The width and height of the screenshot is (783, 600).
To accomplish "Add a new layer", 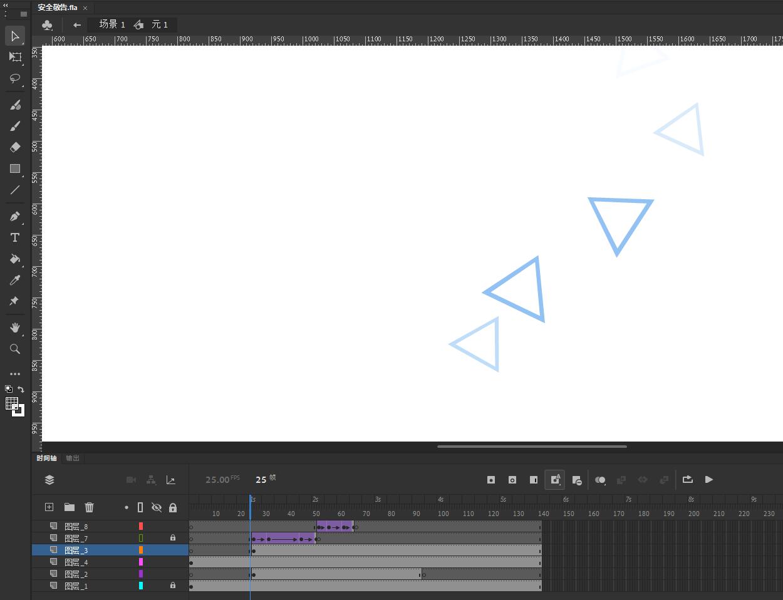I will pyautogui.click(x=49, y=507).
